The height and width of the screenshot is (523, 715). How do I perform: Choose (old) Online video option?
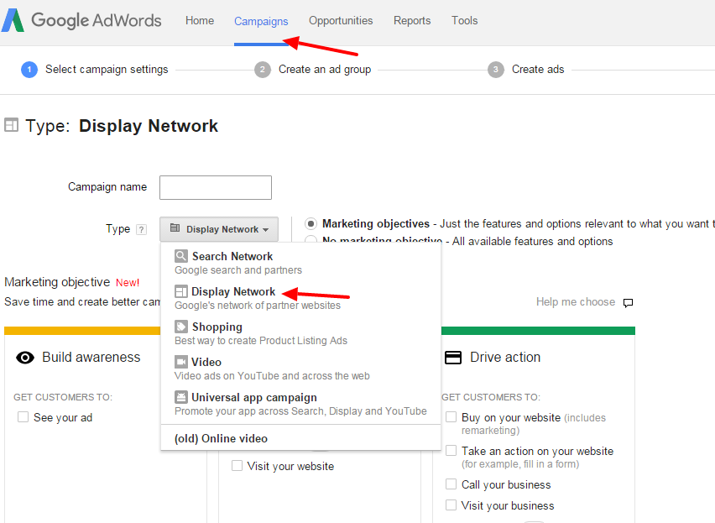[x=300, y=438]
